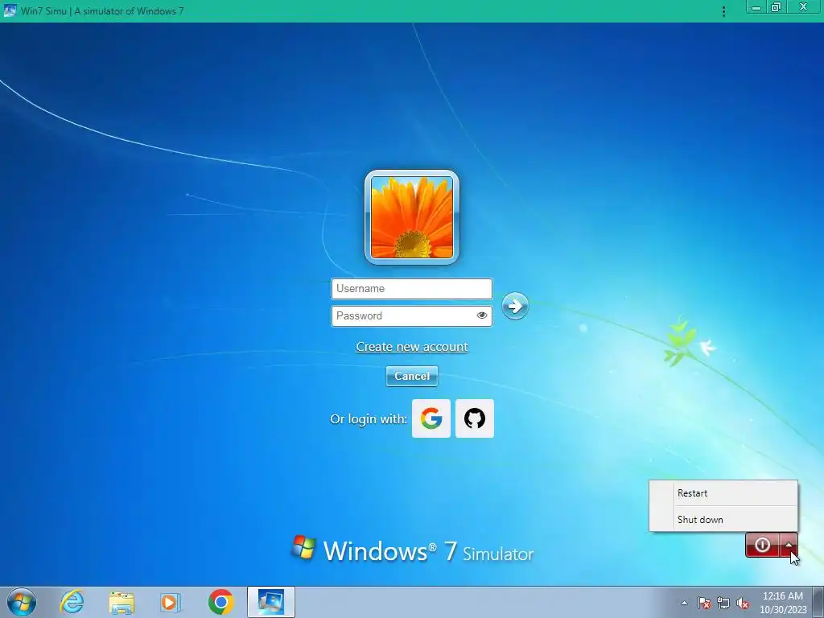This screenshot has width=824, height=618.
Task: Focus the Username input field
Action: [412, 289]
